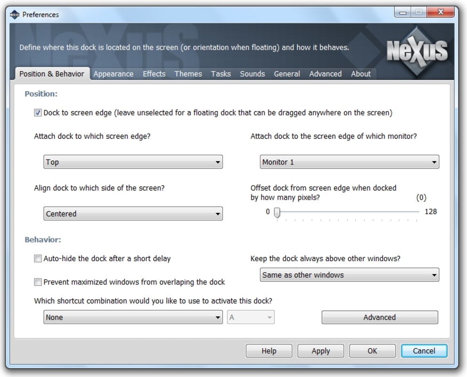Click the offset pixels slider thumb
This screenshot has height=377, width=467.
pos(277,213)
